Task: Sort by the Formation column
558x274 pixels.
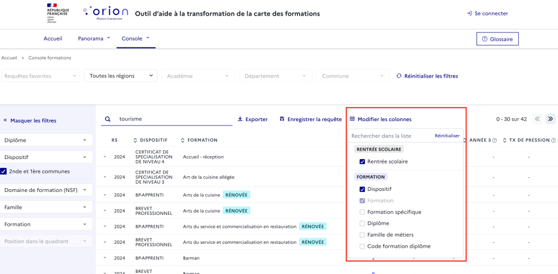Action: click(x=182, y=140)
